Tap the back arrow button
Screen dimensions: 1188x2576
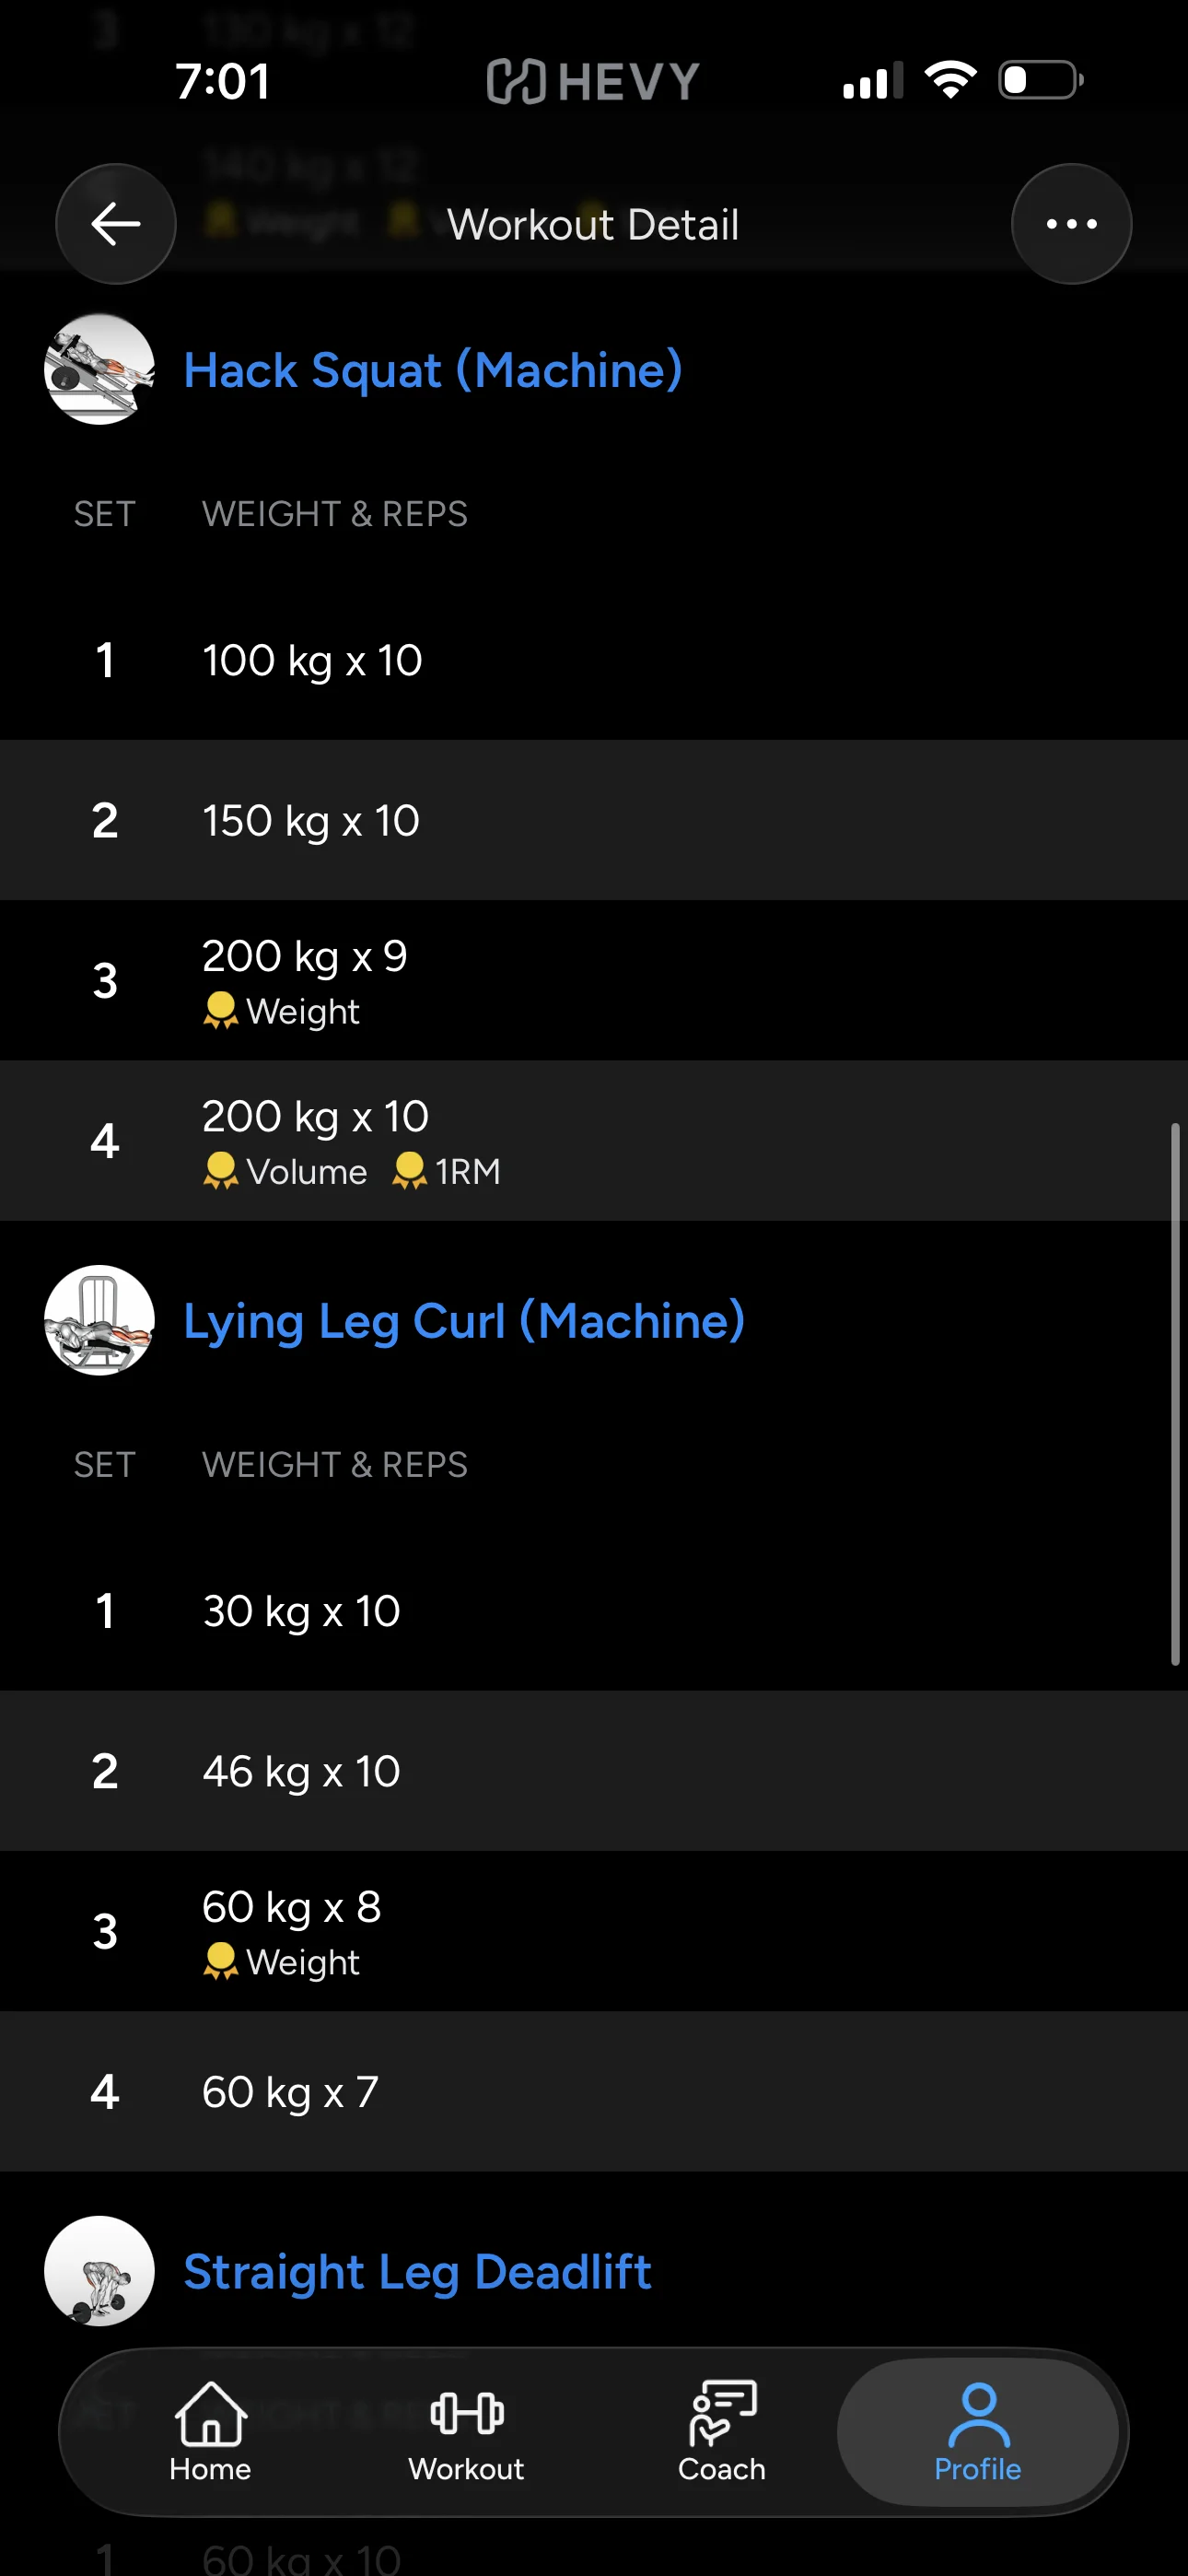(116, 224)
